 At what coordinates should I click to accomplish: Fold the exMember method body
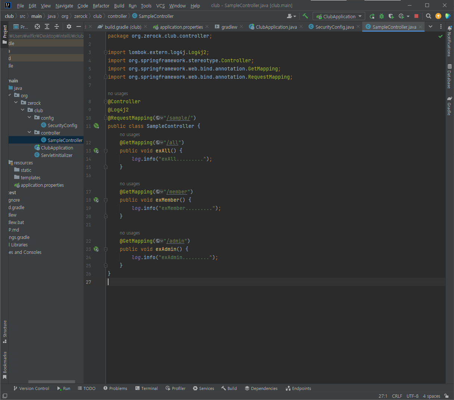106,200
